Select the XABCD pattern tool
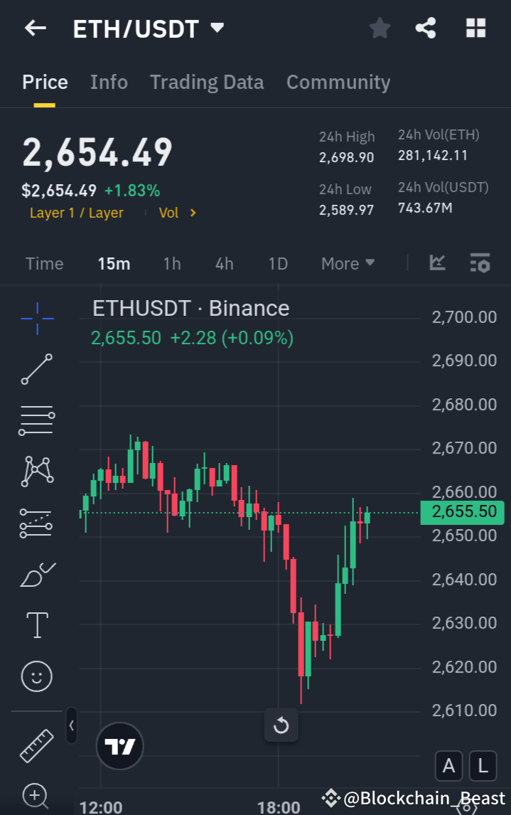The image size is (511, 815). [36, 472]
